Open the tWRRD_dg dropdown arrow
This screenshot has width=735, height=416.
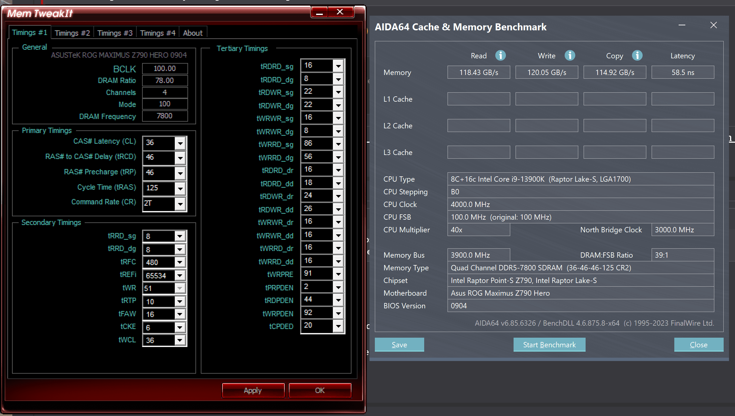(338, 157)
